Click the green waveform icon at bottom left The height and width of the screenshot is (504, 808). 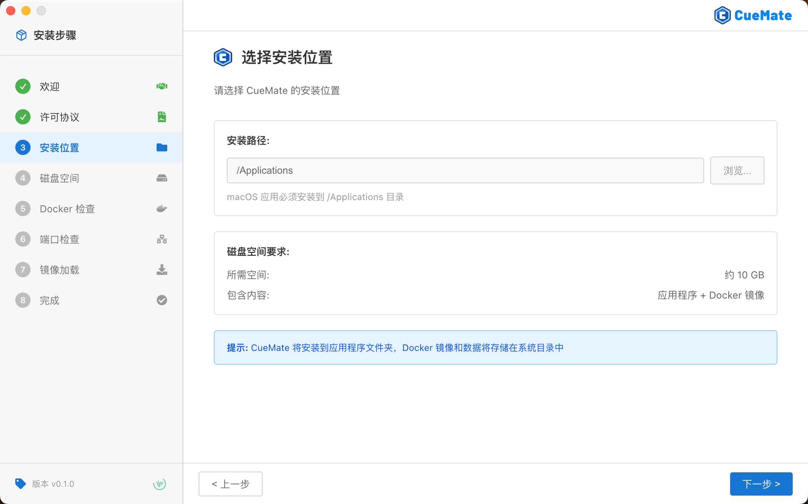click(x=160, y=483)
